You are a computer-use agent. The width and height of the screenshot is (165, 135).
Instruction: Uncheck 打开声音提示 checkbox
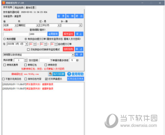tap(46, 79)
